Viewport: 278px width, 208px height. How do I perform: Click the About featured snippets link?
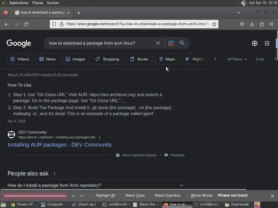pos(139,155)
